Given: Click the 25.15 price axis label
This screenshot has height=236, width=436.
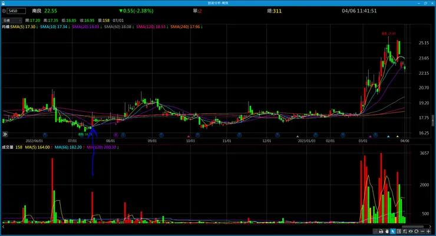Looking at the screenshot, I should [424, 43].
